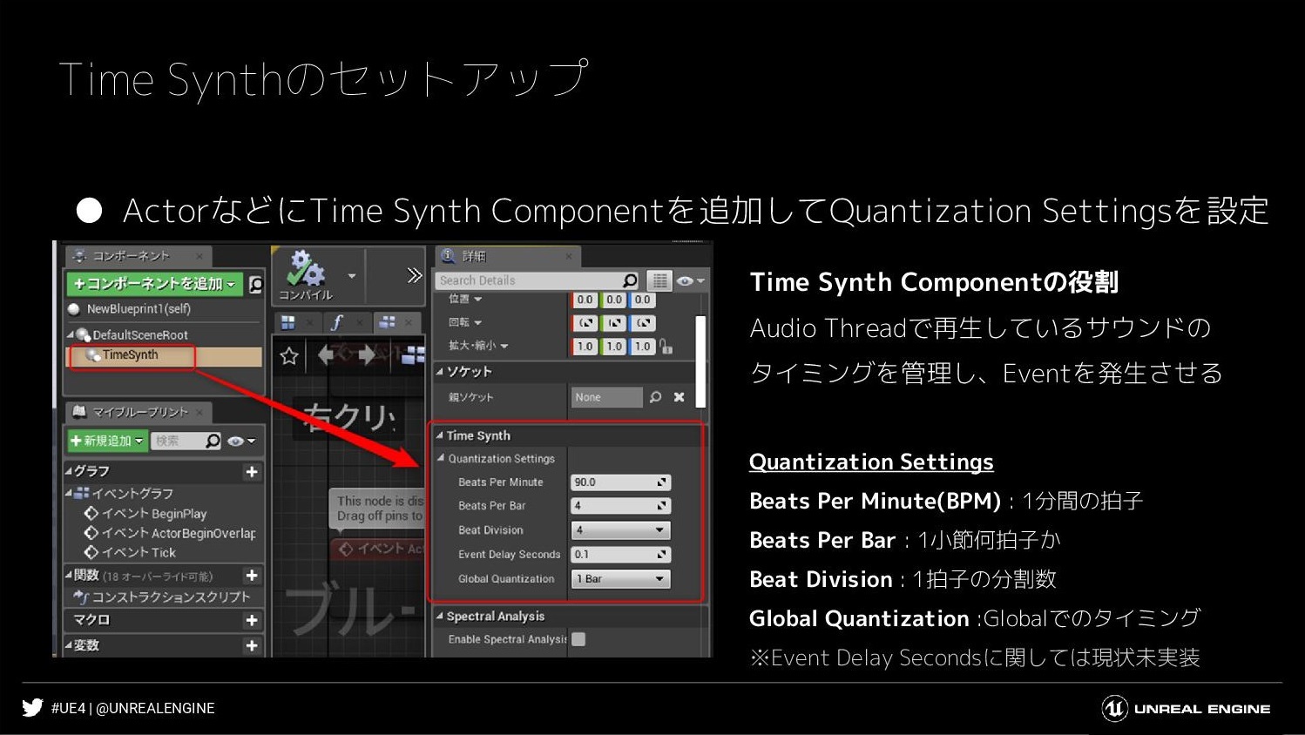1305x735 pixels.
Task: Click the 新規追加 add new button
Action: pyautogui.click(x=106, y=441)
